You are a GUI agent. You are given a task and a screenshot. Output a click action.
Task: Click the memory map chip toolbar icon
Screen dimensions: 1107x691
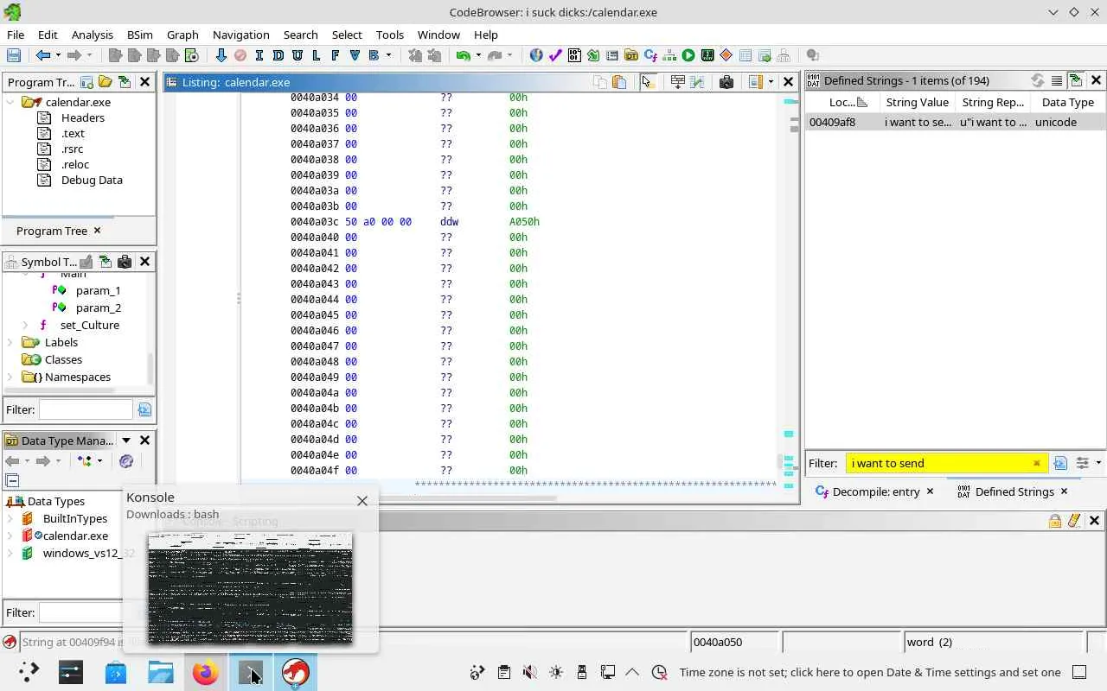707,55
